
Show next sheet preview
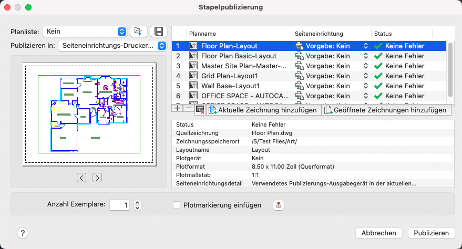(97, 178)
